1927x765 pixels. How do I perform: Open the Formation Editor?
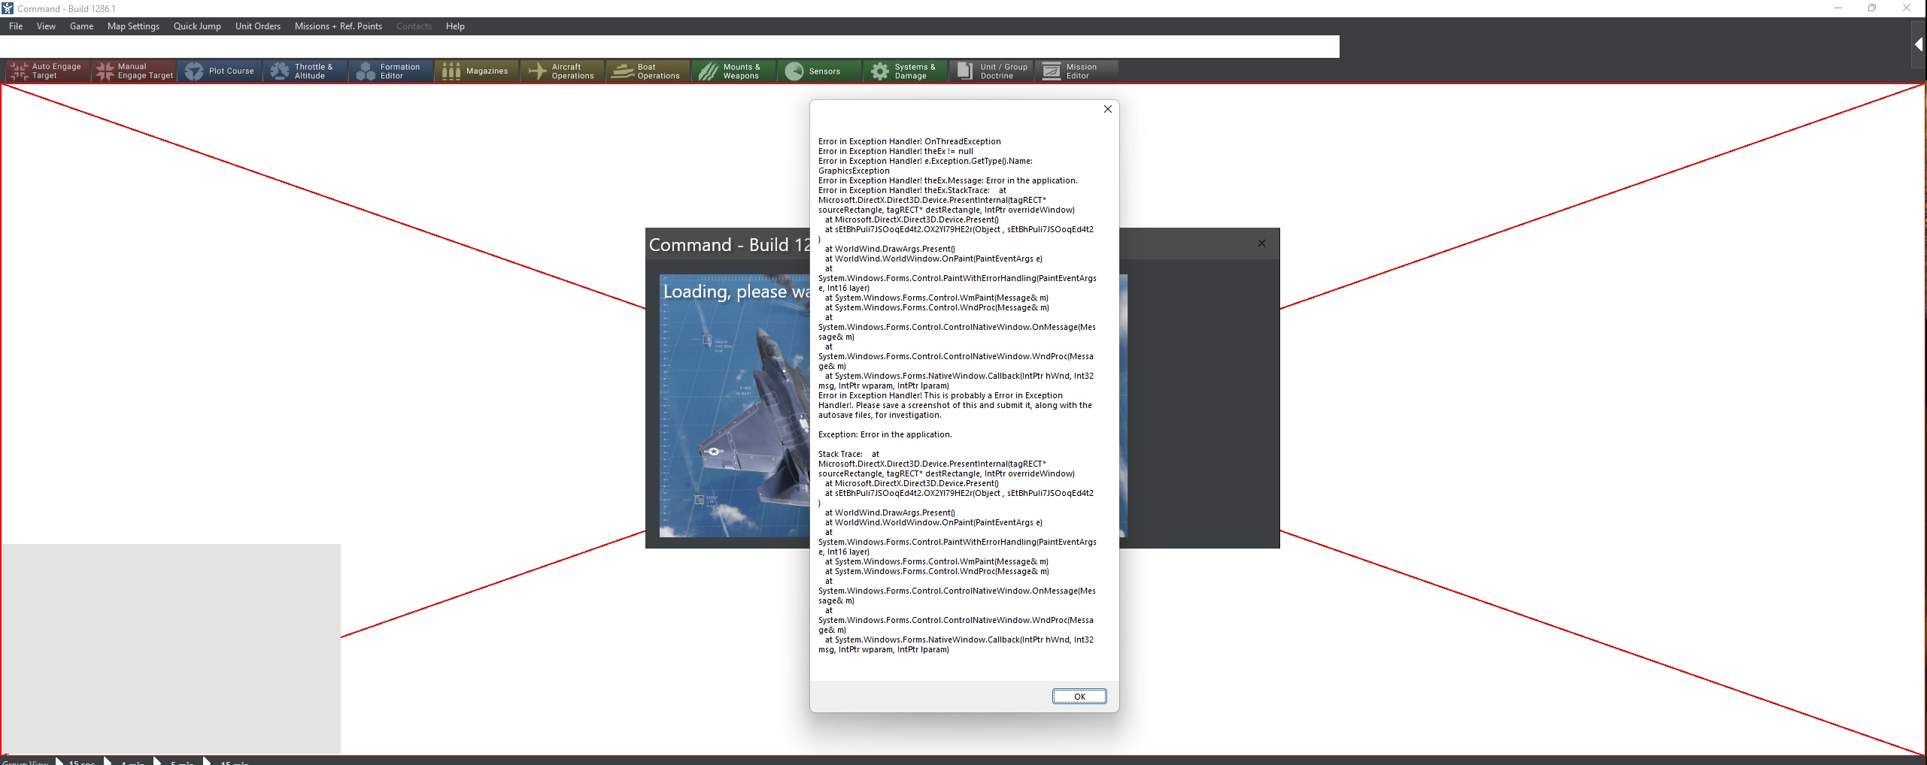(x=391, y=71)
